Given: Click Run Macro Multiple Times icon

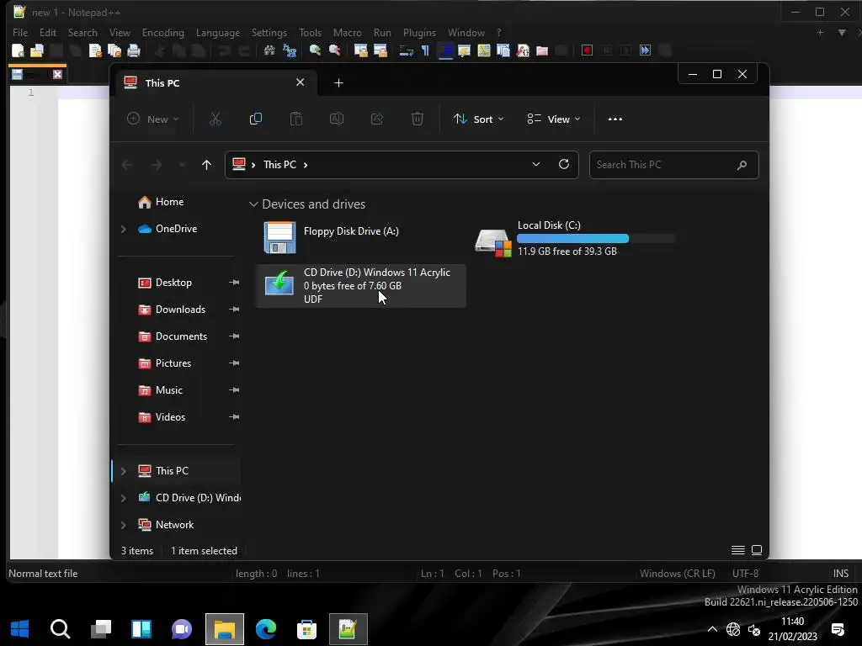Looking at the screenshot, I should point(646,50).
